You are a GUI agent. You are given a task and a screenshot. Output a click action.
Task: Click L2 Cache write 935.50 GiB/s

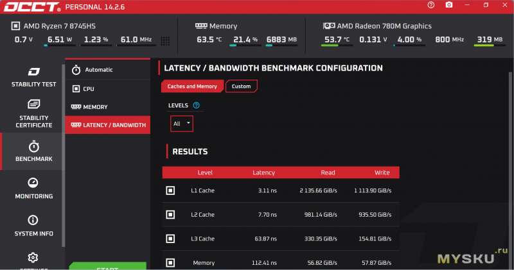point(375,215)
